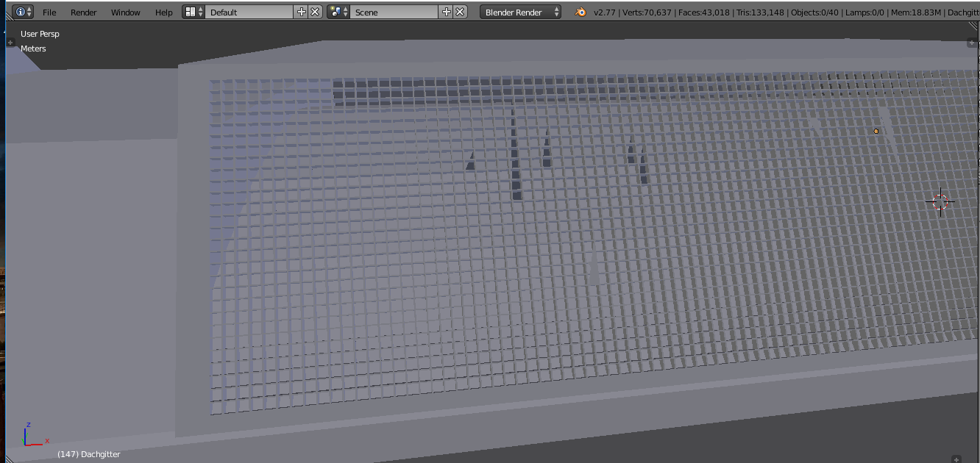
Task: Open the Blender Render engine dropdown
Action: click(520, 12)
